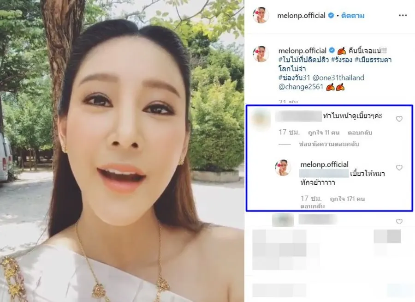
Task: Like melonp.official's reply with heart icon
Action: [x=399, y=168]
